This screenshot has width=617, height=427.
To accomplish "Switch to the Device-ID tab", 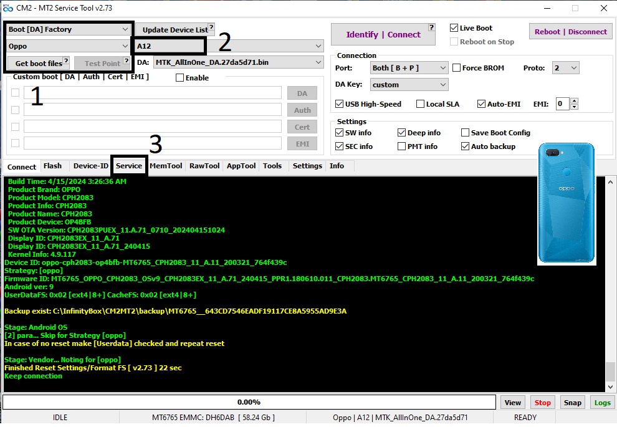I will (90, 166).
